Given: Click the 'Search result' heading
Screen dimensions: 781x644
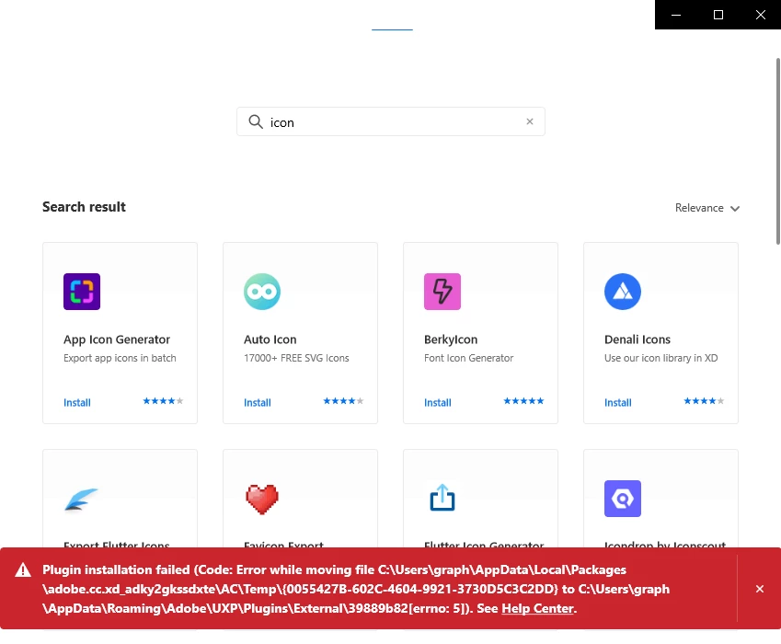Looking at the screenshot, I should (85, 207).
